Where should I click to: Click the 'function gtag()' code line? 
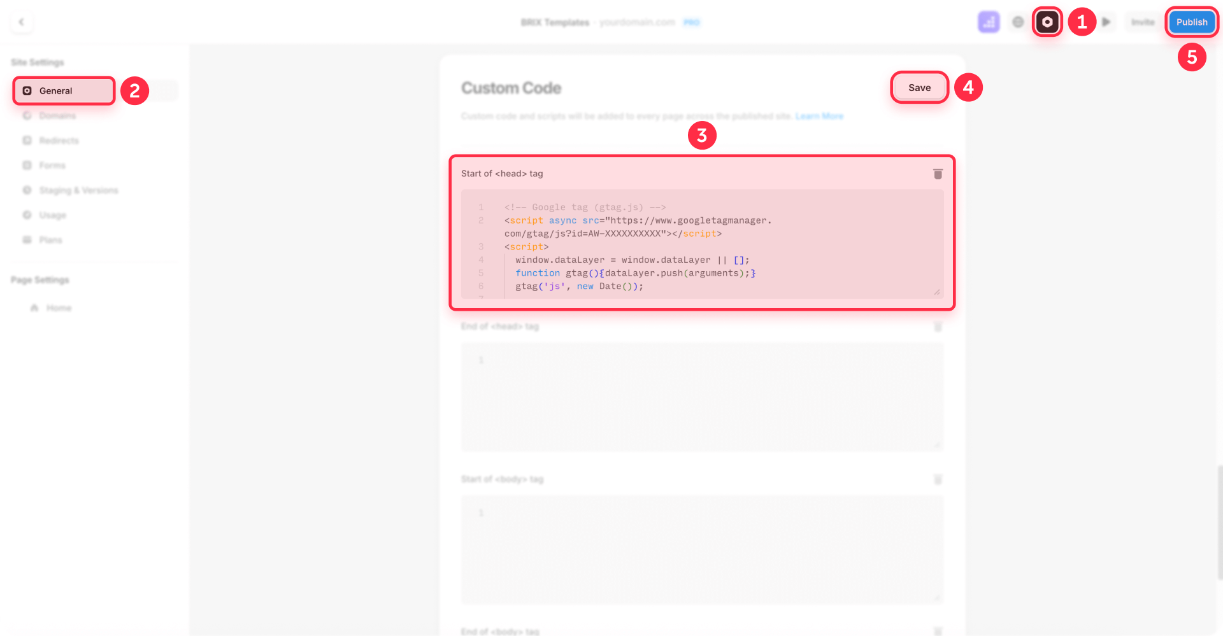(x=635, y=273)
